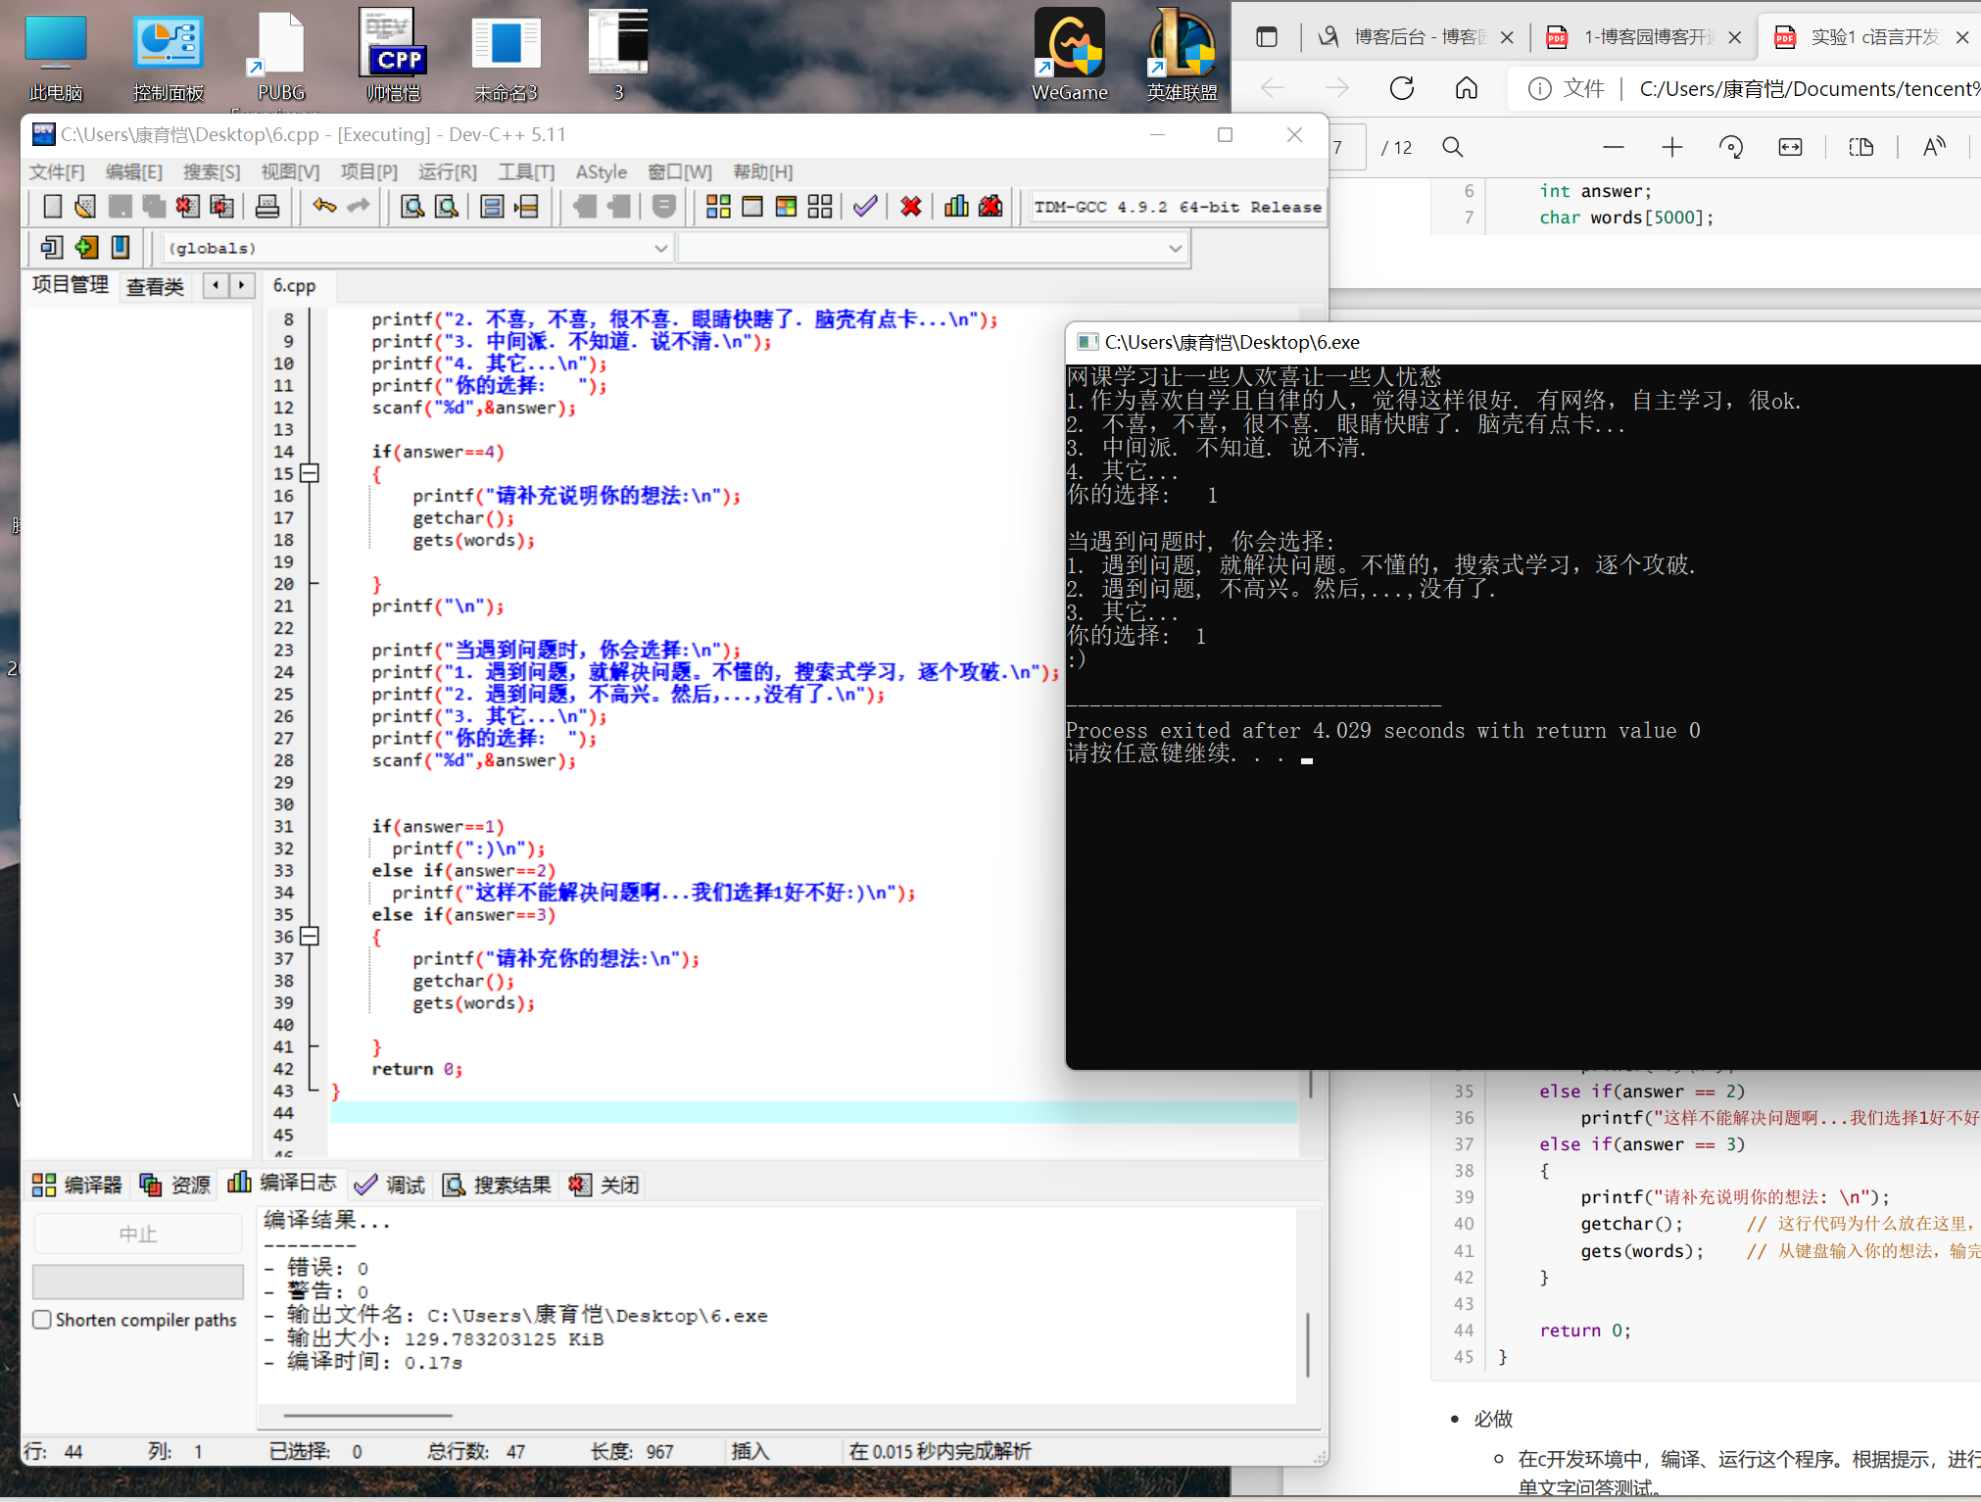Image resolution: width=1981 pixels, height=1502 pixels.
Task: Click the Edge browser refresh icon
Action: (x=1402, y=89)
